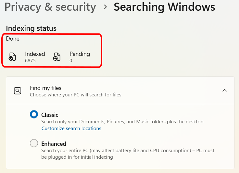
Task: Click Choose where your PC will search subtitle
Action: tap(76, 95)
